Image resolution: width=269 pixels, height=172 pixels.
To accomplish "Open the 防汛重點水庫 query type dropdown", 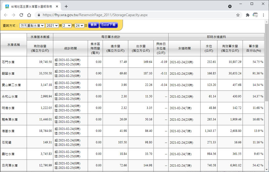I will coord(32,26).
